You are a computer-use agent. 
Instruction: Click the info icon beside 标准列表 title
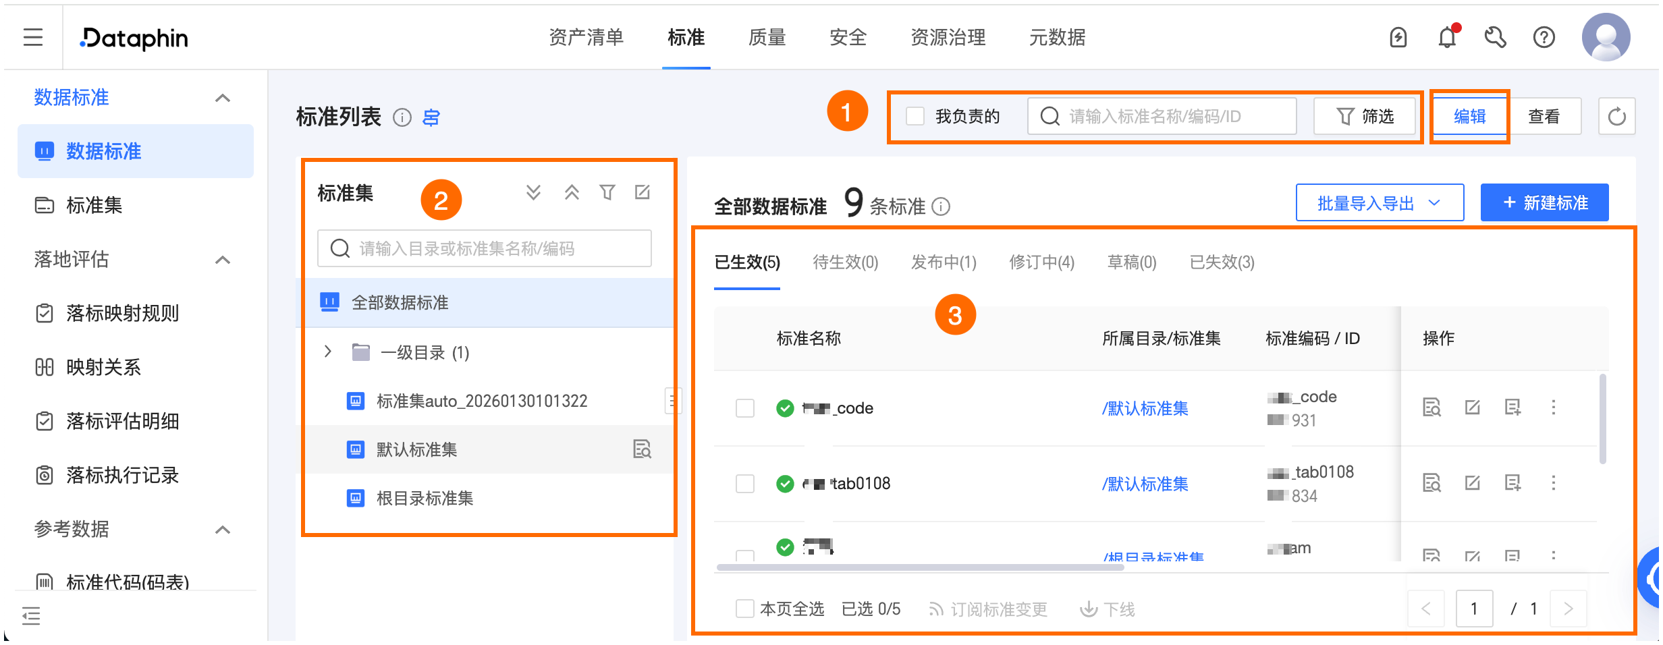(402, 117)
